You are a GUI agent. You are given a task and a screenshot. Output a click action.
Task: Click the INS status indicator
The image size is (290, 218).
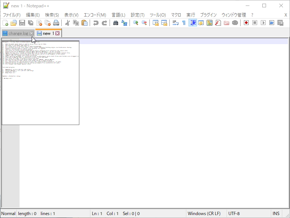pos(276,213)
